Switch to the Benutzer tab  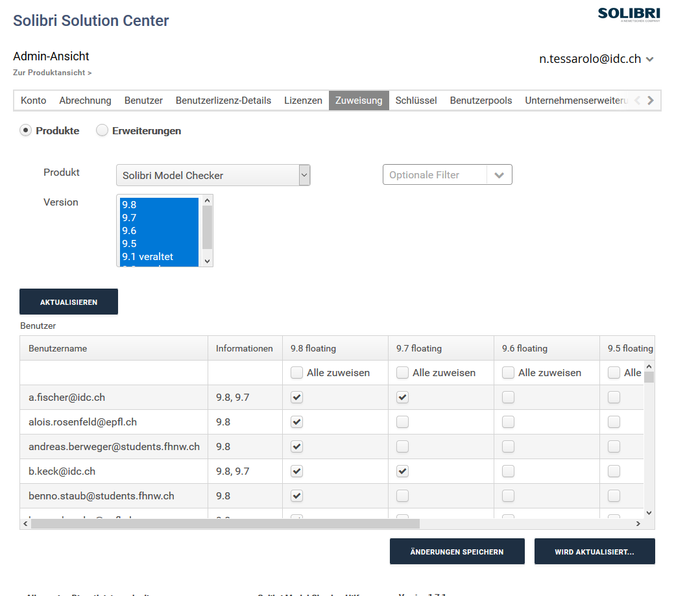143,101
